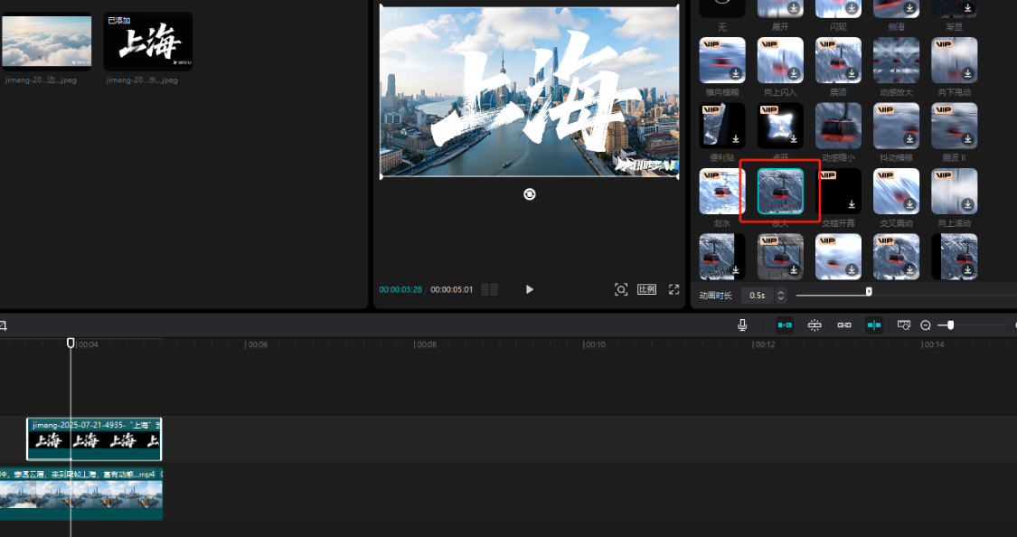Click the smart frame magnifier icon in preview

coord(621,289)
